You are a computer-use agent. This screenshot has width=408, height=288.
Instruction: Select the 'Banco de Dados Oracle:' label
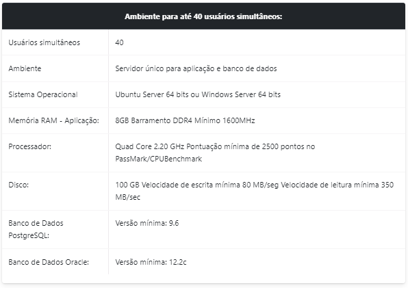[49, 262]
